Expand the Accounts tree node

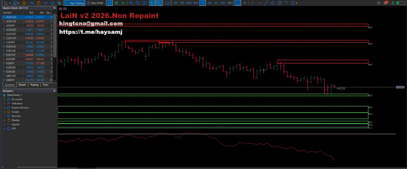pos(4,99)
